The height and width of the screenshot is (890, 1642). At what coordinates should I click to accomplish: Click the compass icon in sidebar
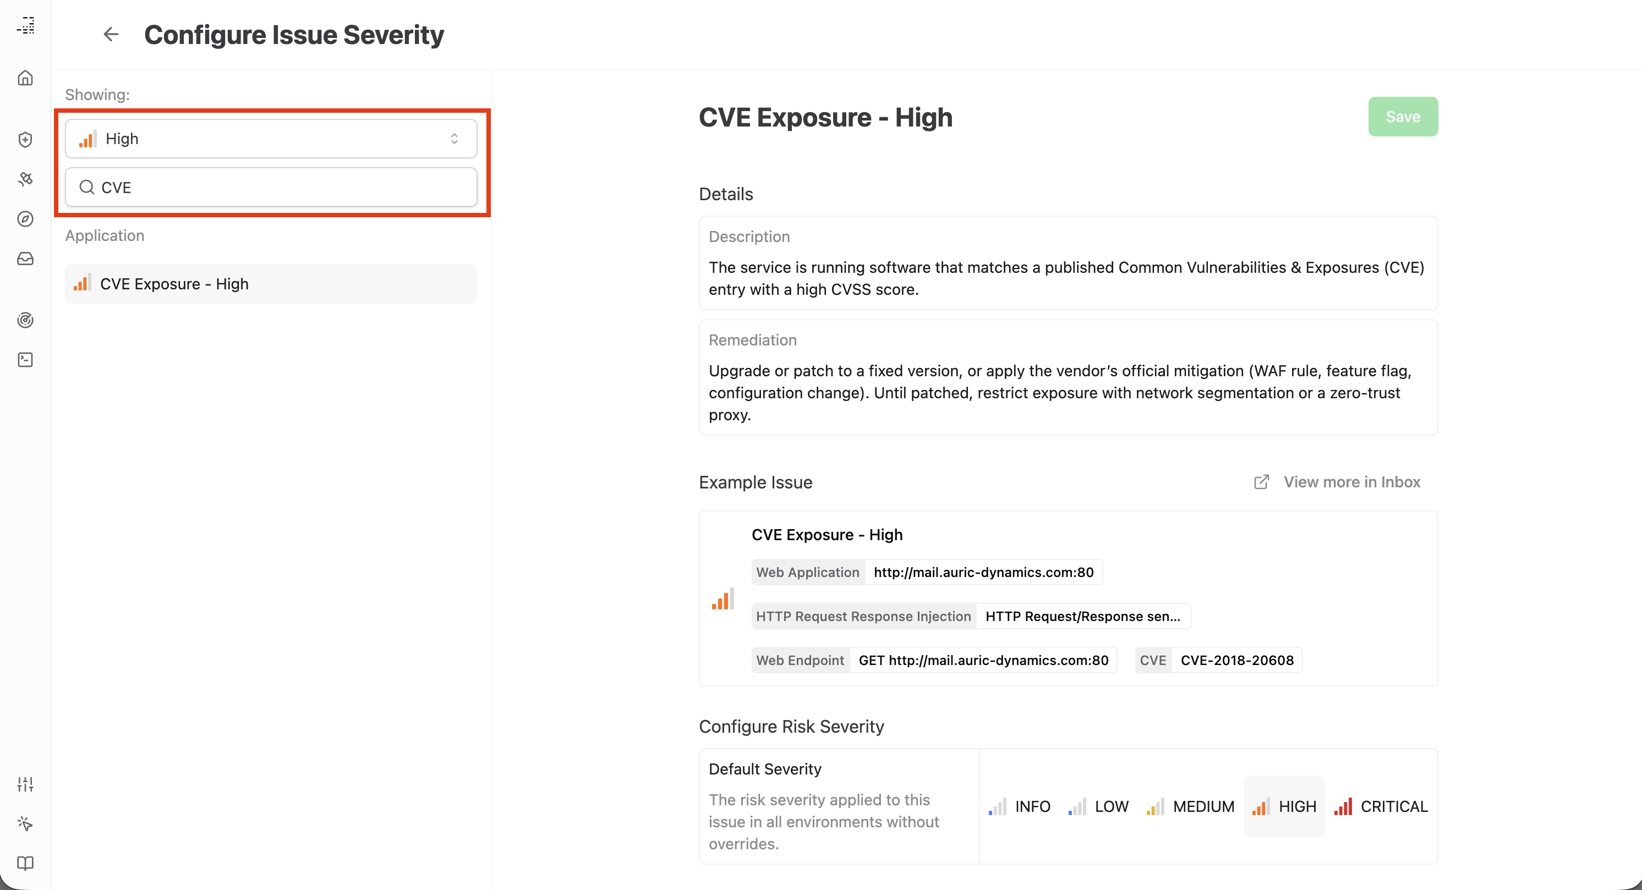tap(25, 219)
